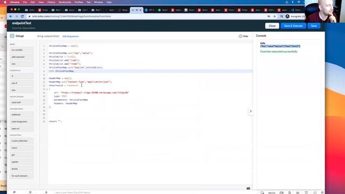
Task: Bookmark this page with star icon
Action: coord(274,16)
